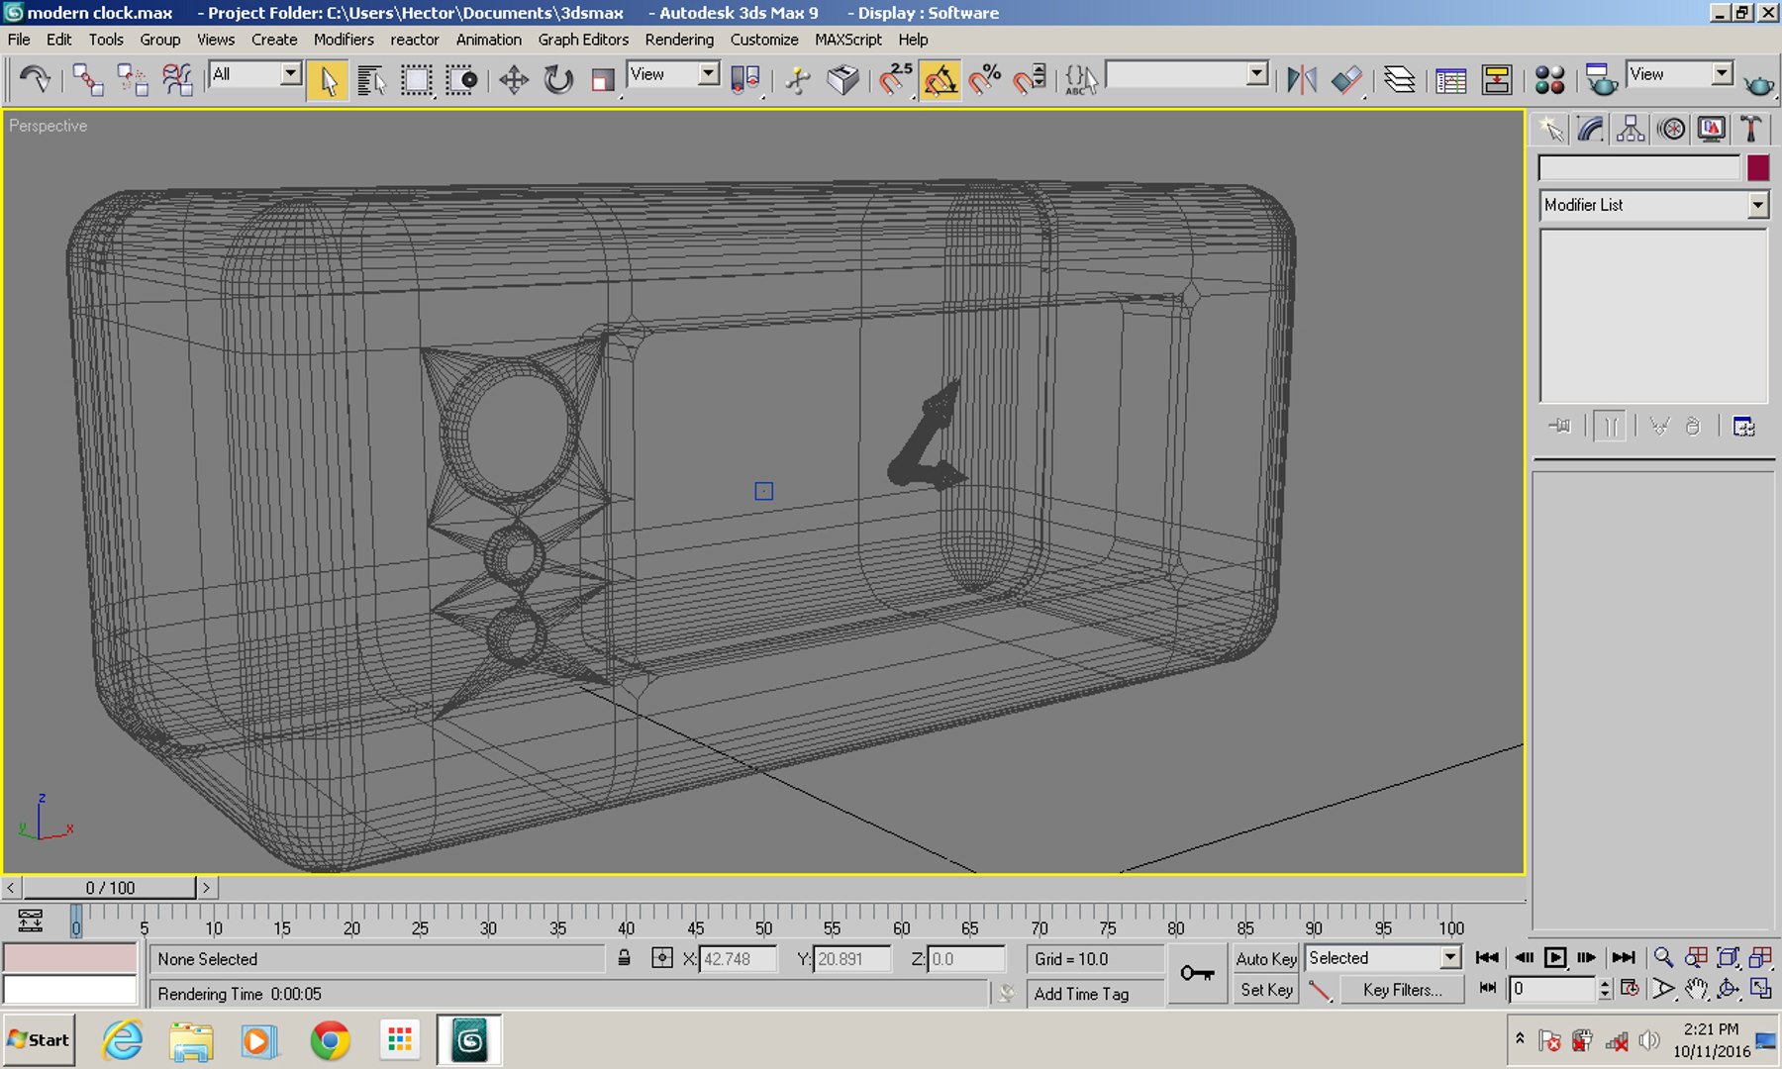Click the object color swatch

1758,167
